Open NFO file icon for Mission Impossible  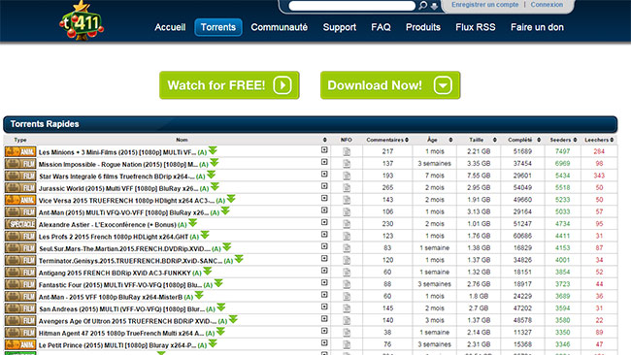347,164
